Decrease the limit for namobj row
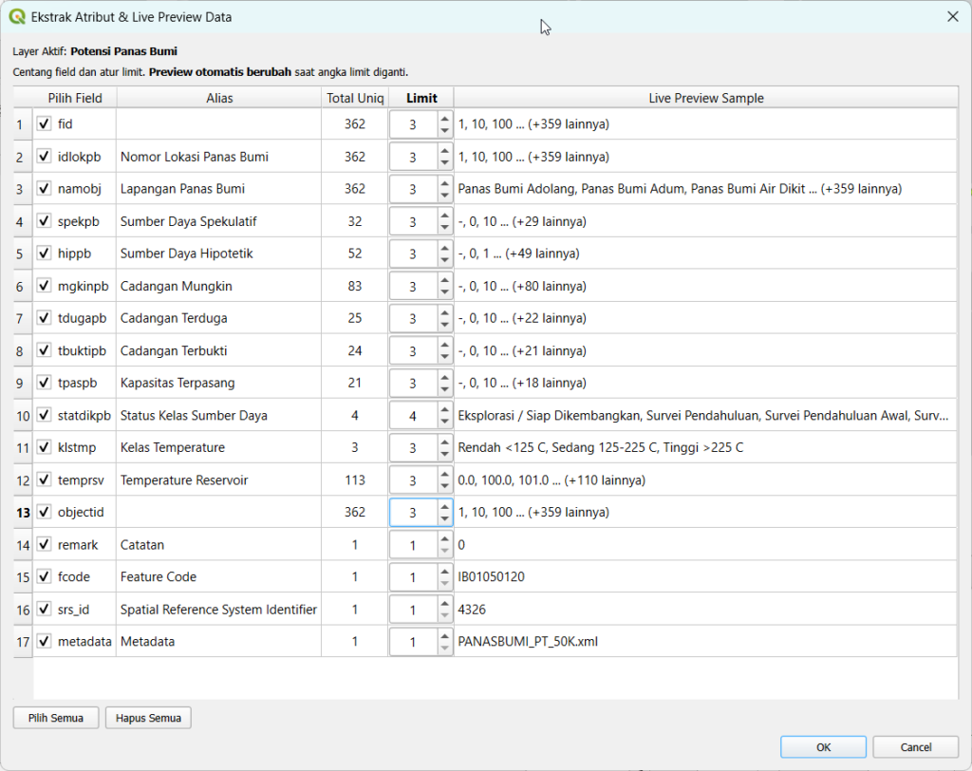 pos(444,196)
